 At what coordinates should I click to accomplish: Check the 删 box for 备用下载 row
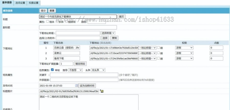click(158, 58)
